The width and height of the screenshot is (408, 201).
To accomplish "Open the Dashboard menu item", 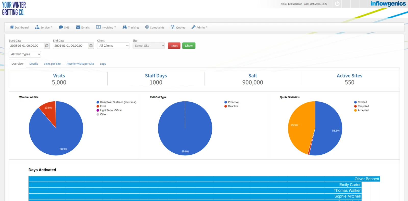I will (x=19, y=27).
